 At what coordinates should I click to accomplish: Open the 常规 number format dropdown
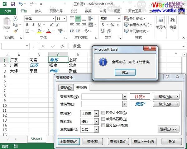click(119, 19)
